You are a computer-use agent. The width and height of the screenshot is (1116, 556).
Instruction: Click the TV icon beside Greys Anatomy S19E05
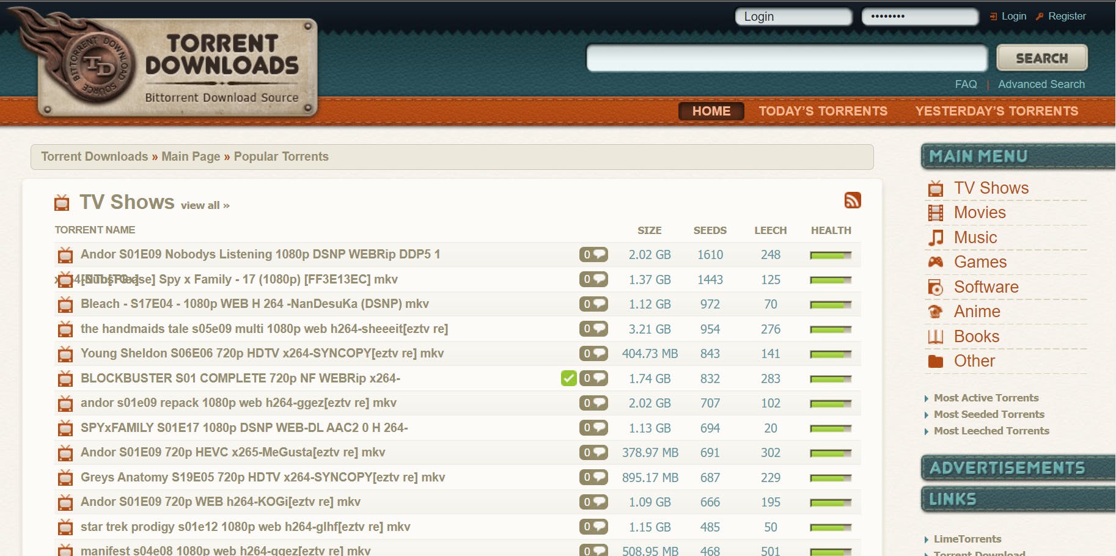(x=65, y=478)
